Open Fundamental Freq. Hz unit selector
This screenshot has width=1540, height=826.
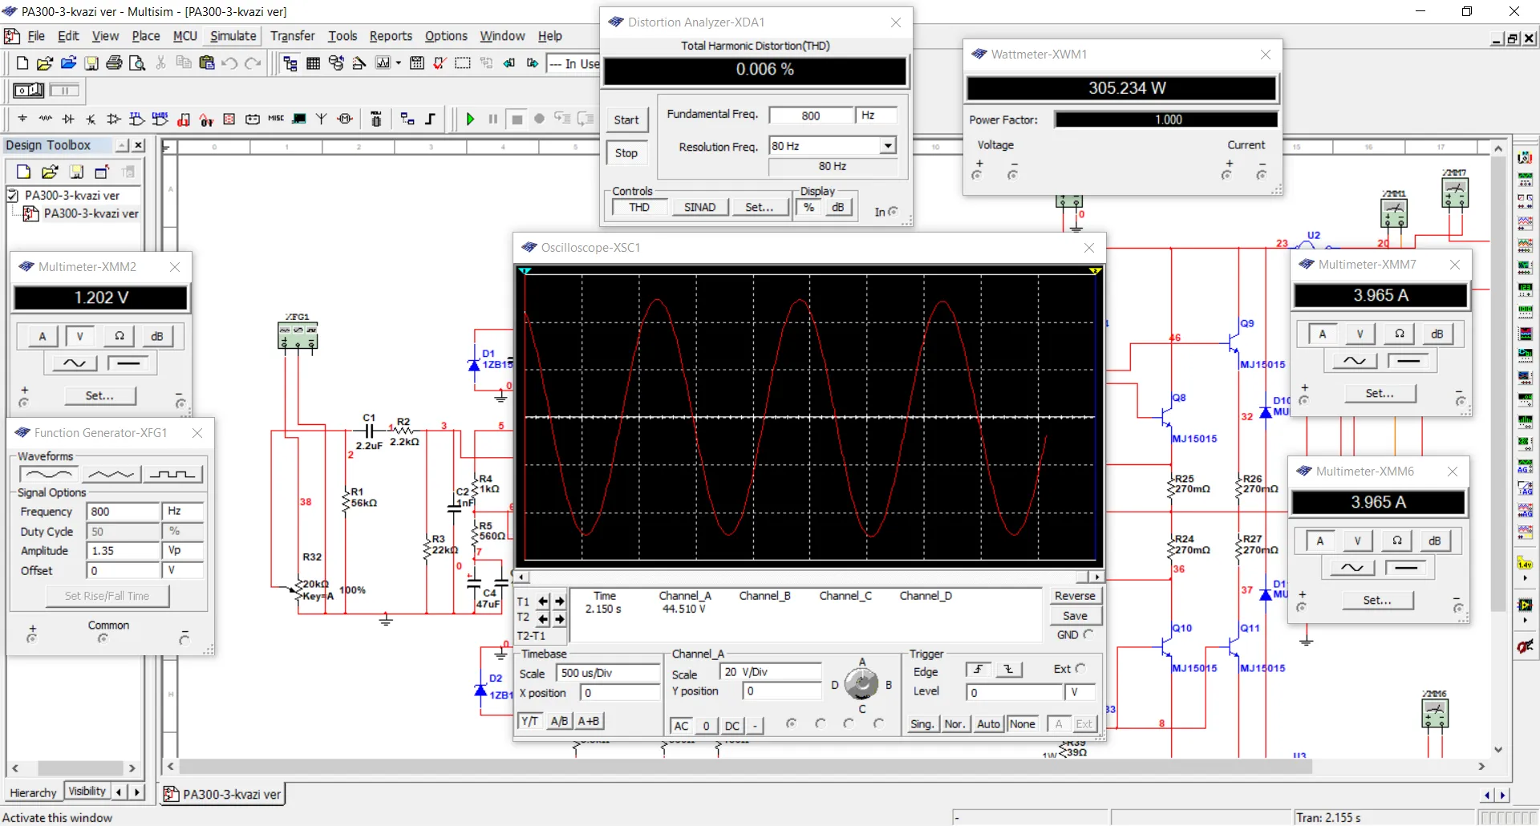(875, 115)
